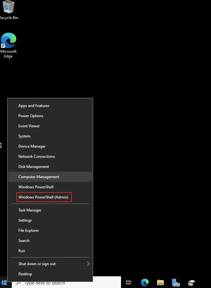The width and height of the screenshot is (211, 288).
Task: Launch Device Manager
Action: [50, 146]
